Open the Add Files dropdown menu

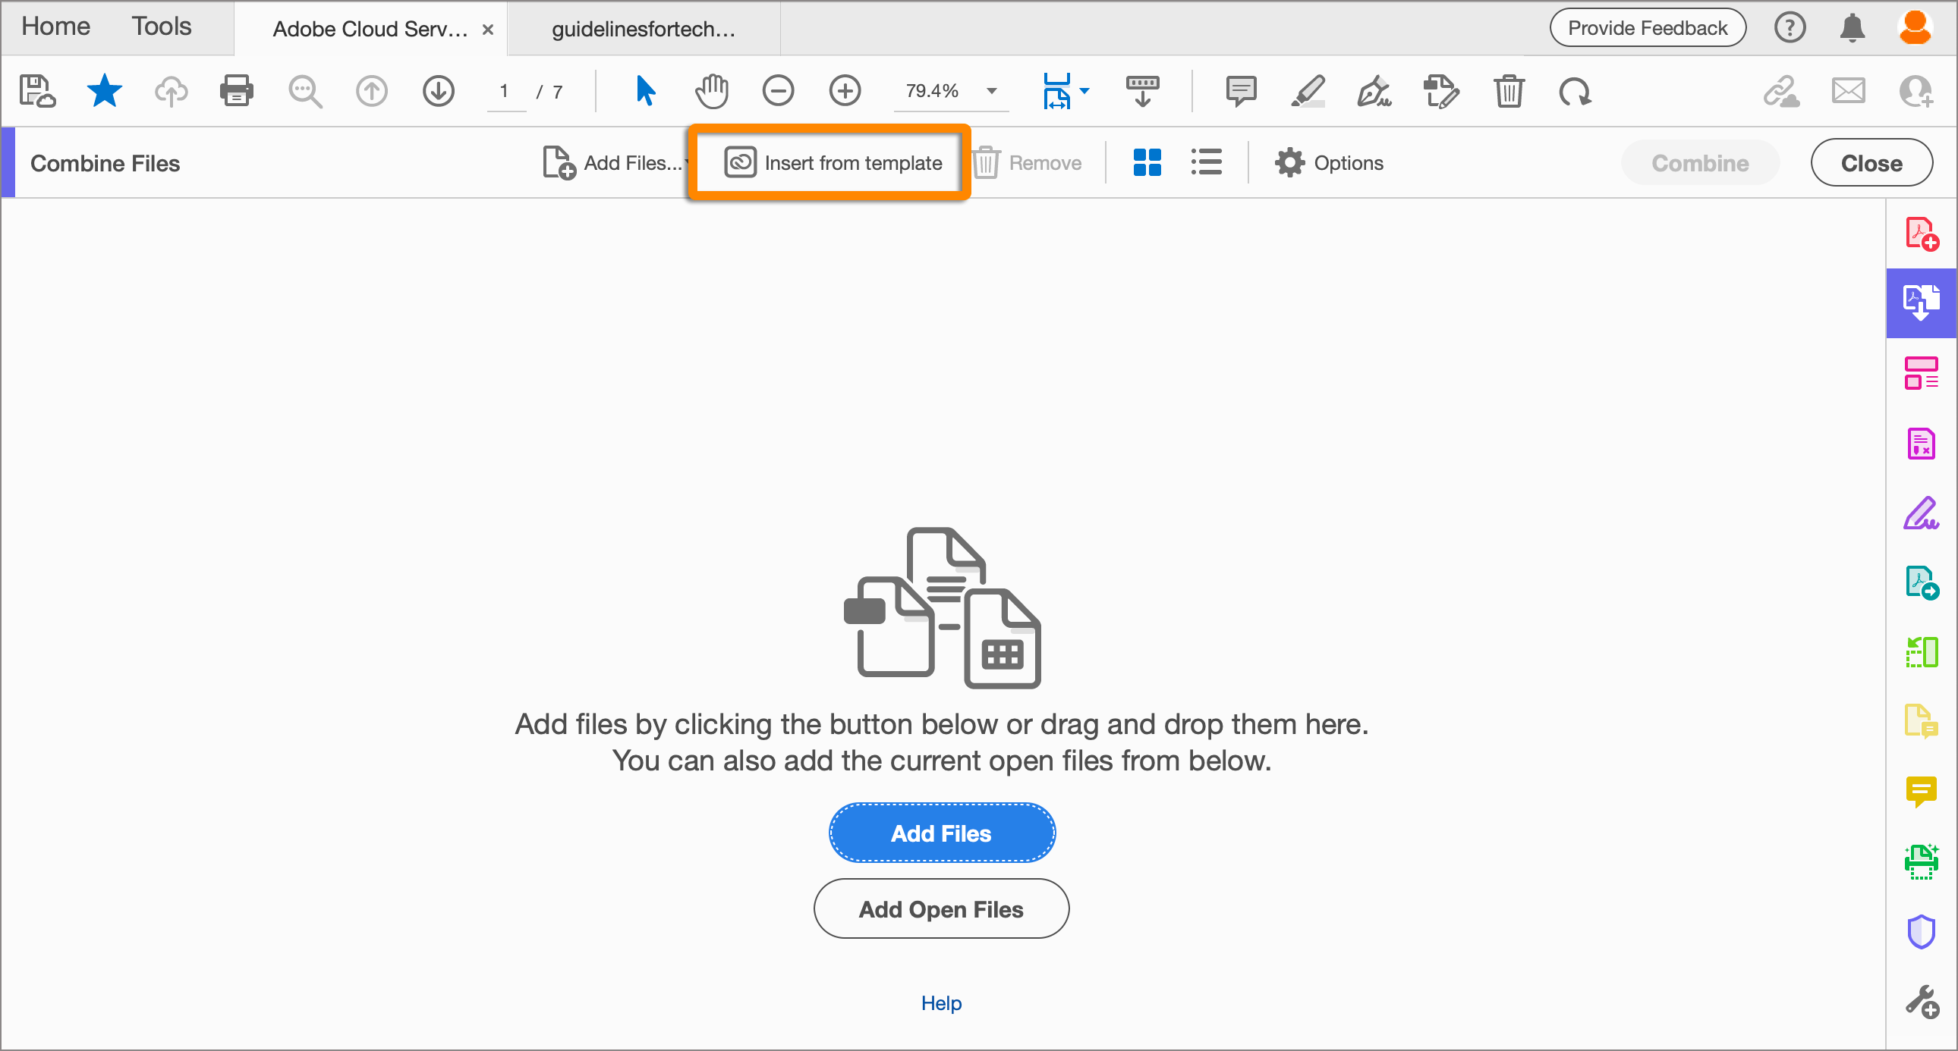click(685, 162)
